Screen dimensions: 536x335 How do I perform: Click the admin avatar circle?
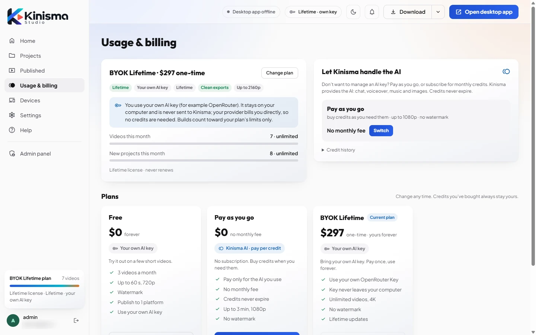click(x=13, y=320)
